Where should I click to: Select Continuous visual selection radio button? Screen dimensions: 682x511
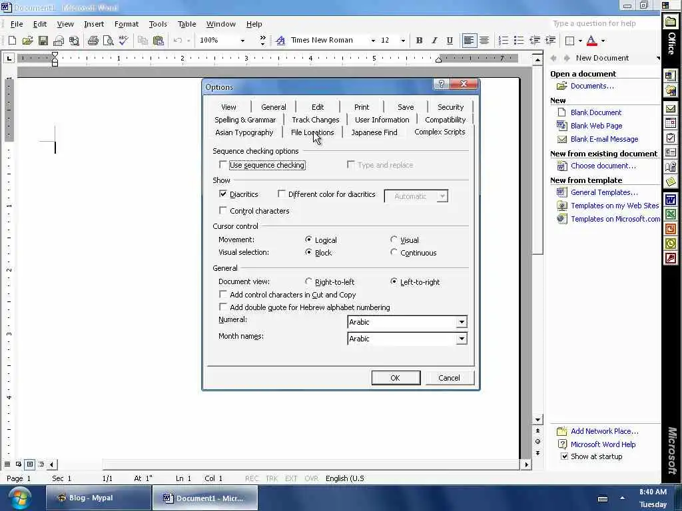coord(394,252)
